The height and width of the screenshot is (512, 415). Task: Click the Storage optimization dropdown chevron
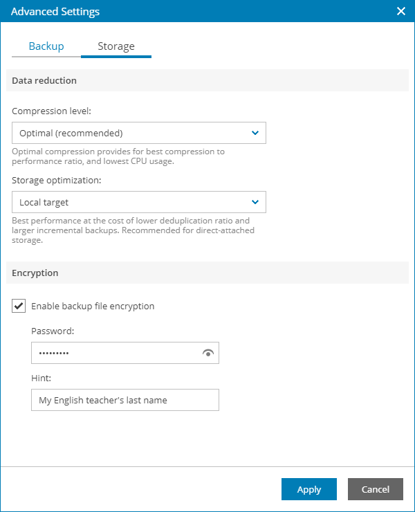click(x=255, y=203)
